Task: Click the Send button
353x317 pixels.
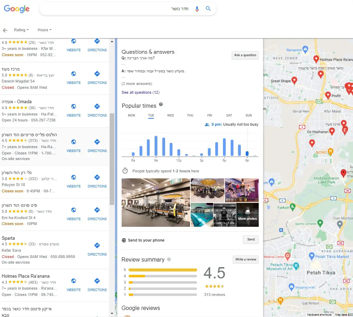Action: tap(251, 239)
